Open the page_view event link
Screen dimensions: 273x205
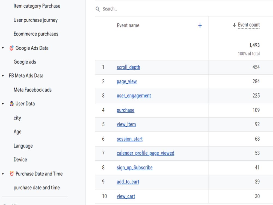(x=127, y=81)
